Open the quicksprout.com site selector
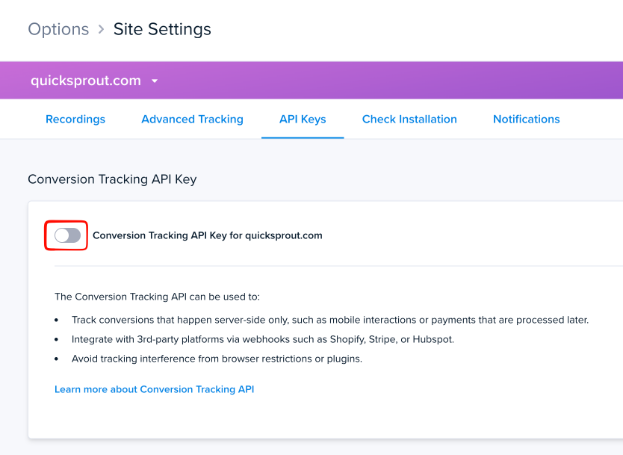Image resolution: width=623 pixels, height=455 pixels. pos(86,81)
